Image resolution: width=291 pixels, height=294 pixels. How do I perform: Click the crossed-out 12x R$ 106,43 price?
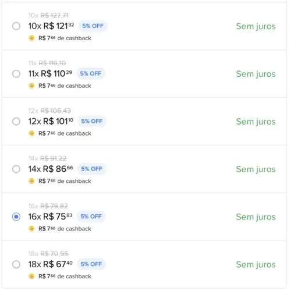pos(49,111)
